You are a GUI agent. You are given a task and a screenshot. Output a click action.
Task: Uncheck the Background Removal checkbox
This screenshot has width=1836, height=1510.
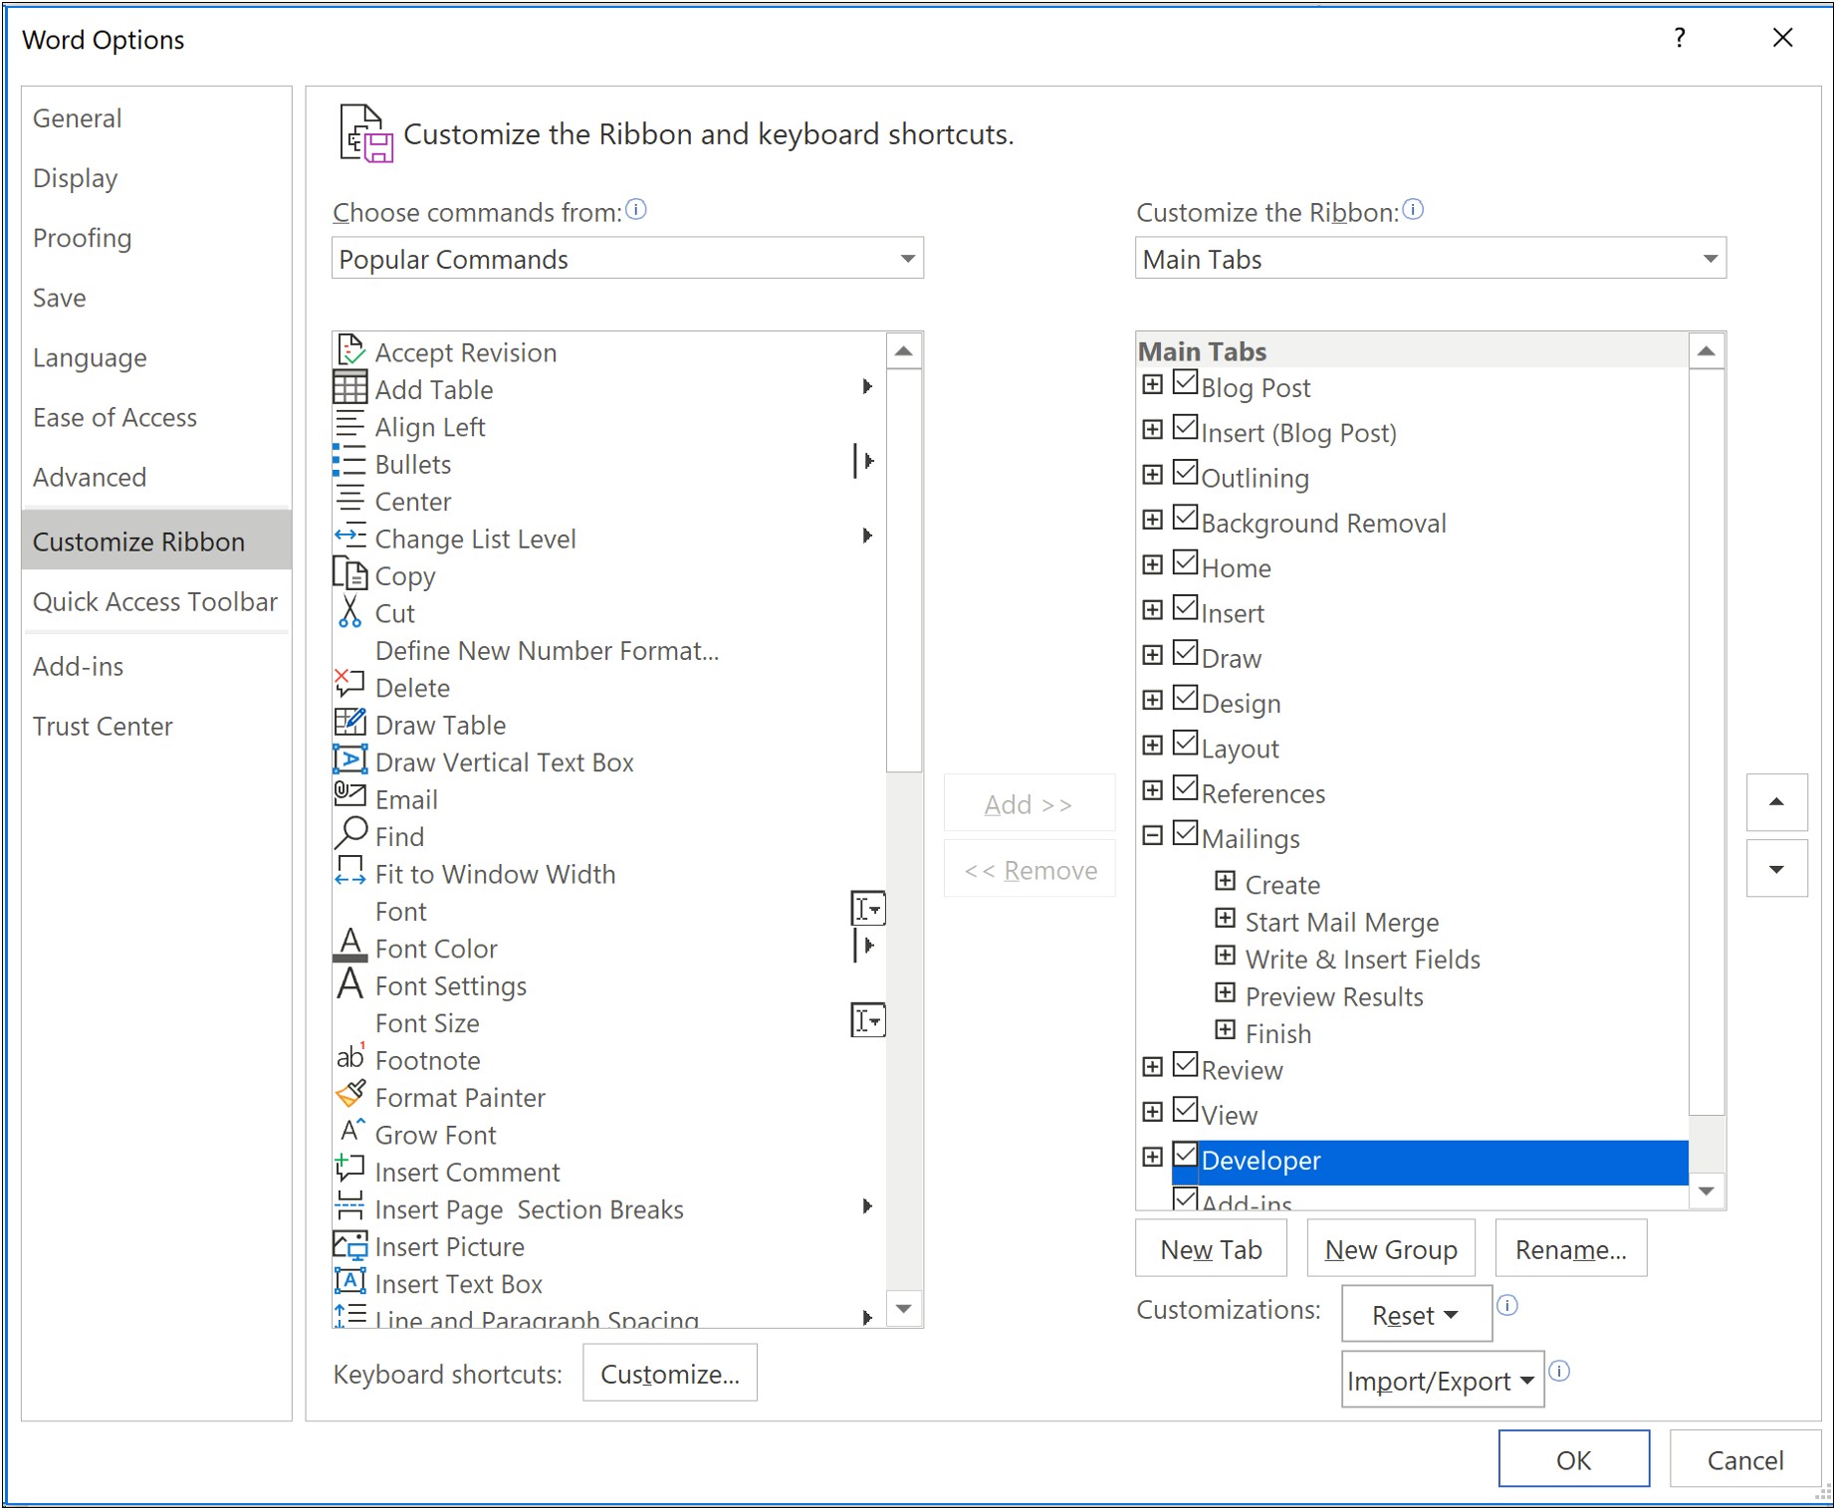point(1186,518)
